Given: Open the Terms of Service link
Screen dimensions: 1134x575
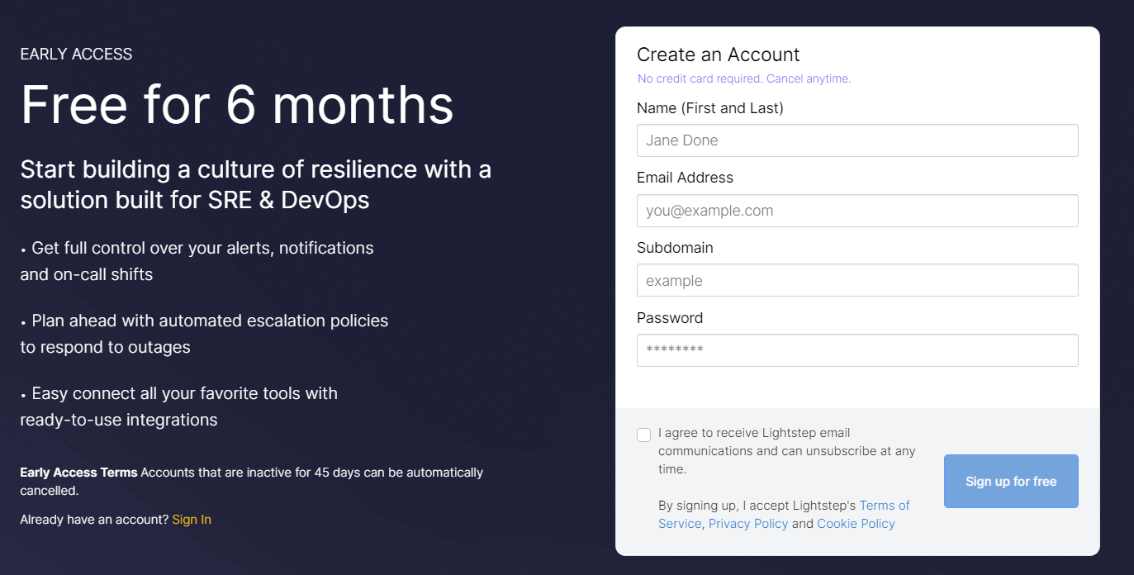Looking at the screenshot, I should (x=884, y=506).
